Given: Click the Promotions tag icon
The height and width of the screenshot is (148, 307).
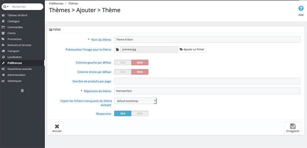Looking at the screenshot, I should (3, 39).
